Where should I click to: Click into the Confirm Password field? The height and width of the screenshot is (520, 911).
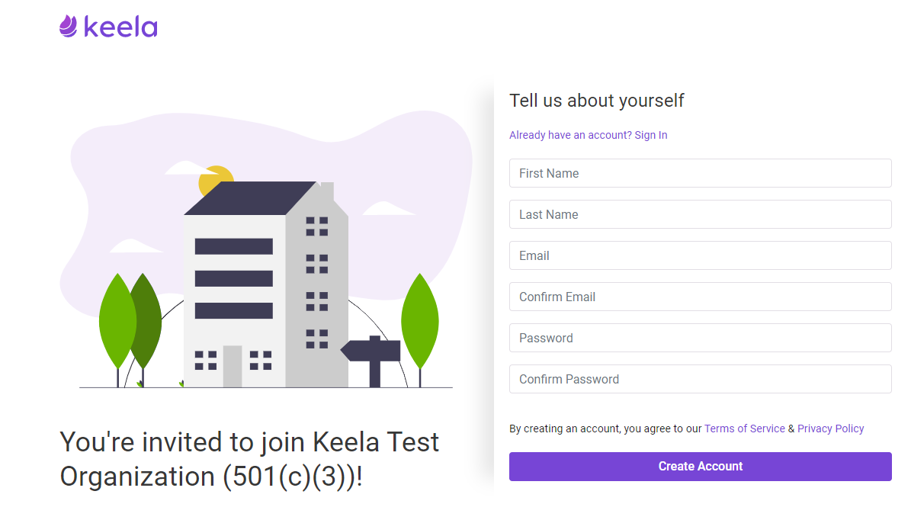coord(700,380)
